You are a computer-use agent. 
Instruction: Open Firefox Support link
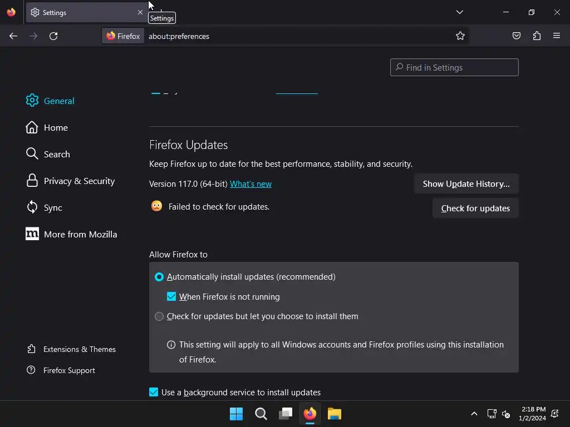point(61,370)
